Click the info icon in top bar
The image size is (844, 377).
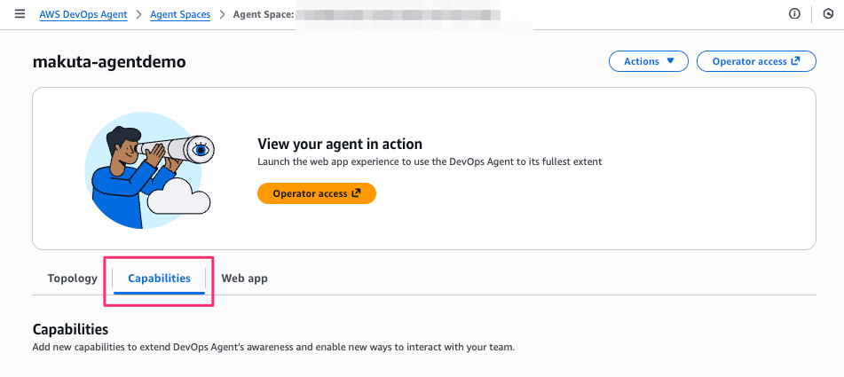[794, 14]
